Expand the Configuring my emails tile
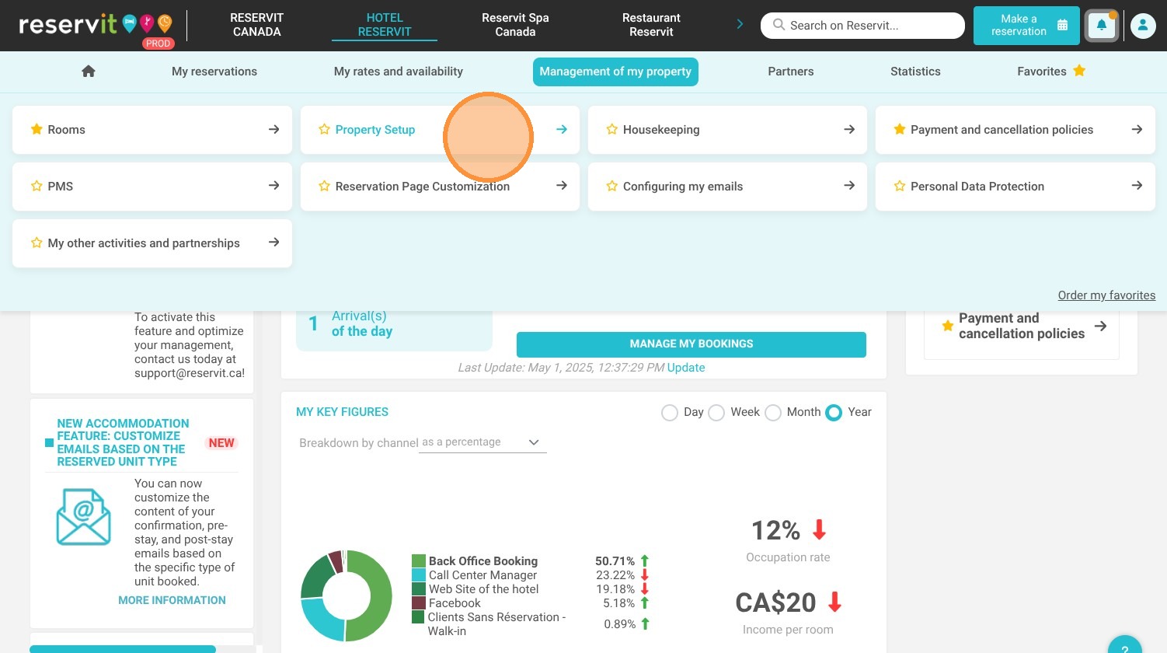 point(727,187)
